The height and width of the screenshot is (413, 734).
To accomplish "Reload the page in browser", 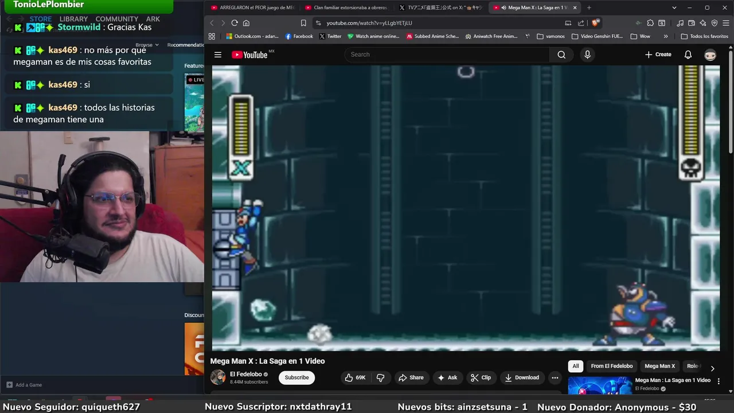I will pos(235,23).
